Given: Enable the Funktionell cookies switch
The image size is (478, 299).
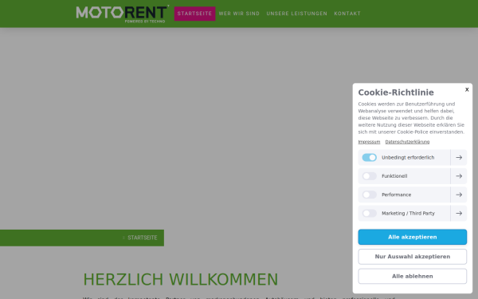Looking at the screenshot, I should pyautogui.click(x=369, y=176).
